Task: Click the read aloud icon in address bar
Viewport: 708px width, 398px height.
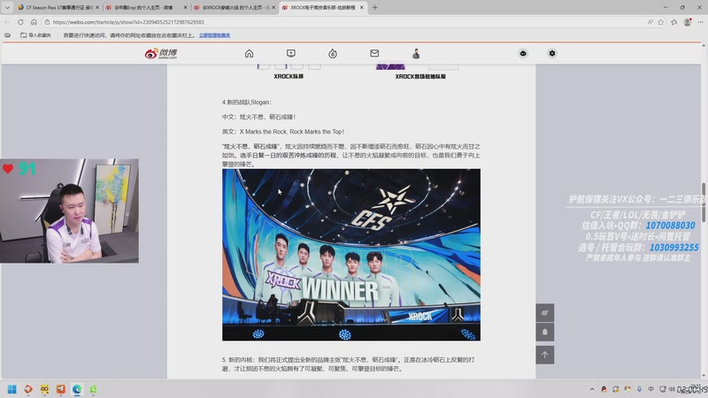Action: click(650, 21)
